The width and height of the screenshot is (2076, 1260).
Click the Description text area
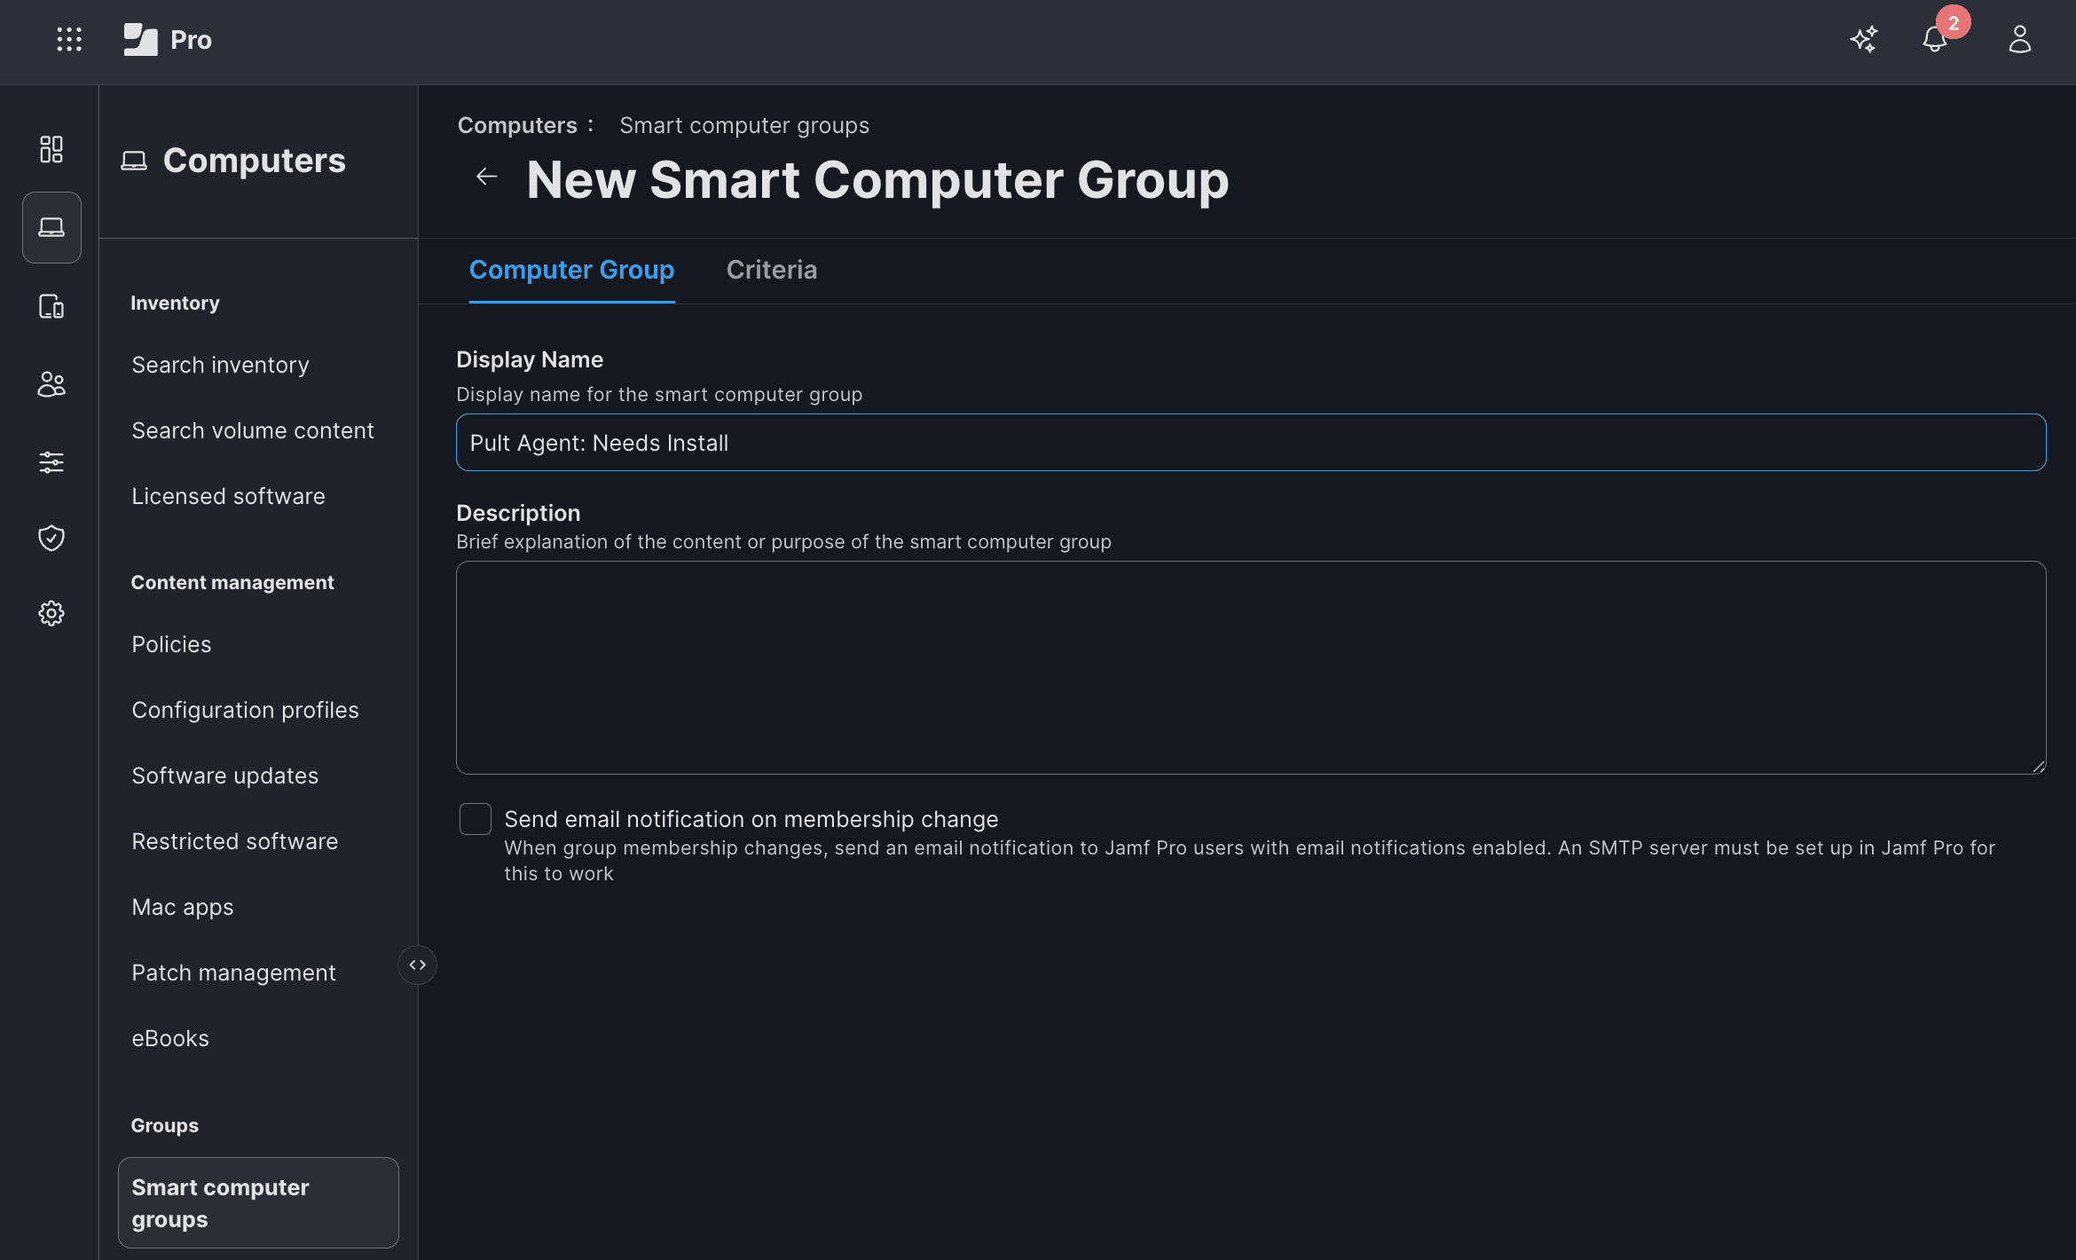coord(1251,667)
